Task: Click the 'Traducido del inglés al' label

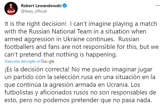Action: click(x=22, y=62)
